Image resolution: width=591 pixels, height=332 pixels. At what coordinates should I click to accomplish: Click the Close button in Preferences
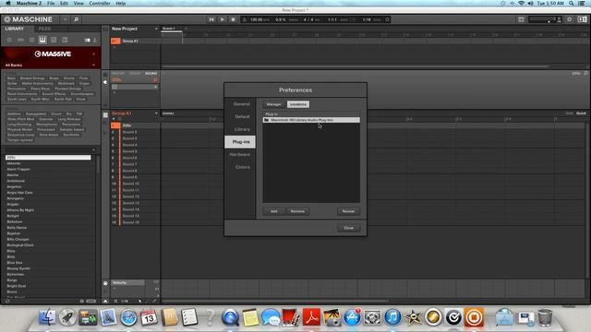pos(349,228)
